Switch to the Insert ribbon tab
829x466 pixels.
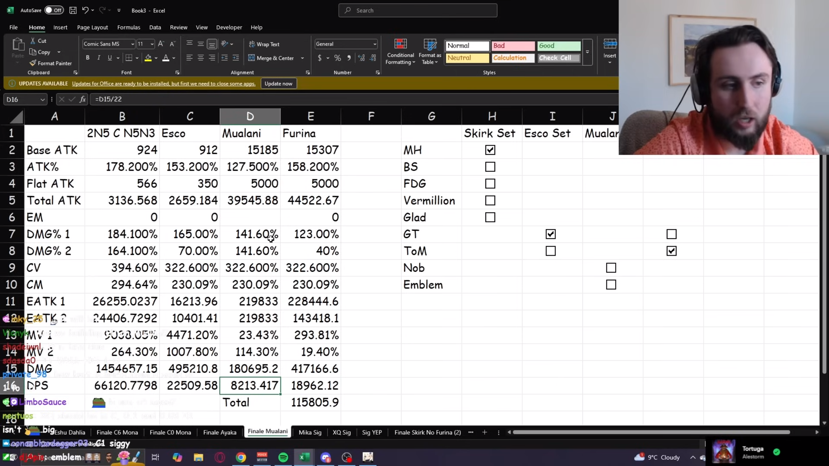(x=60, y=27)
